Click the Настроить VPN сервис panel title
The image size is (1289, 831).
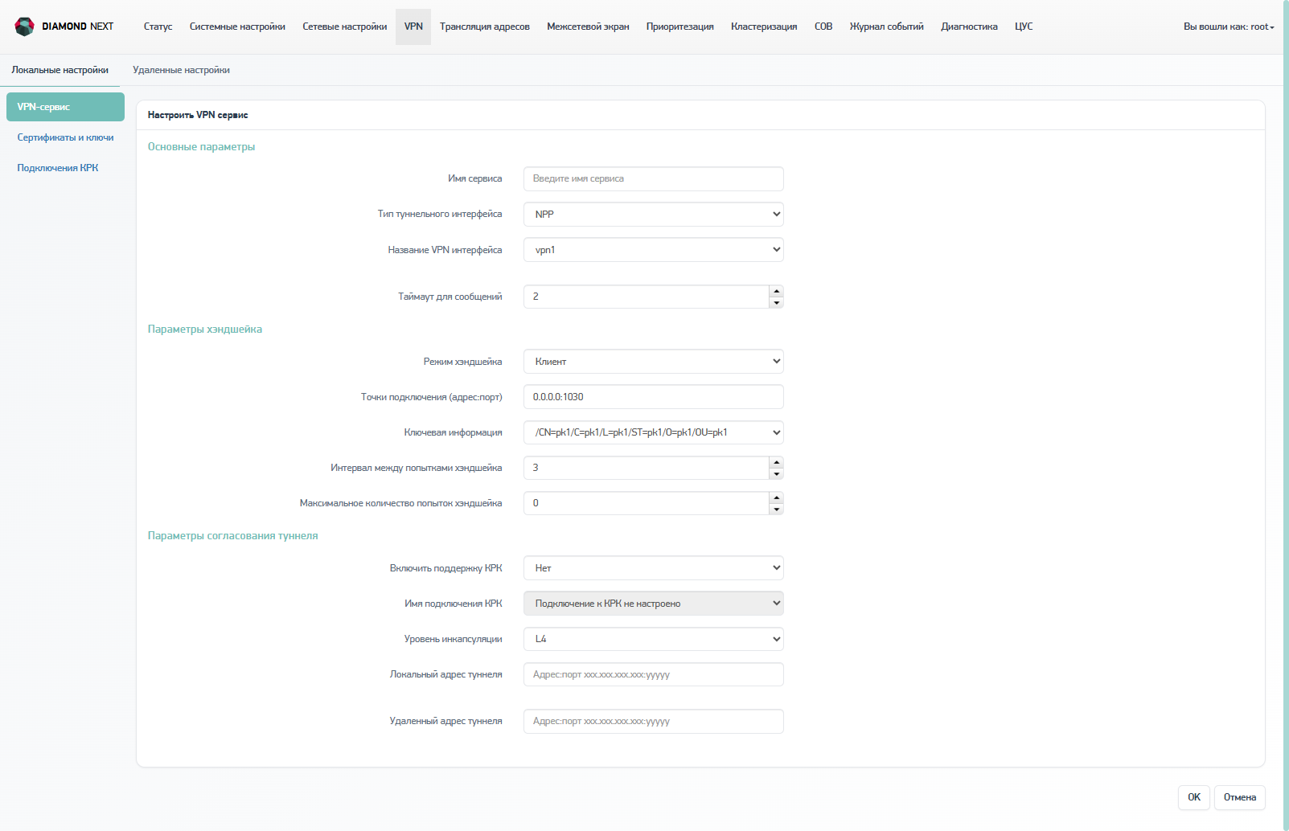(198, 115)
